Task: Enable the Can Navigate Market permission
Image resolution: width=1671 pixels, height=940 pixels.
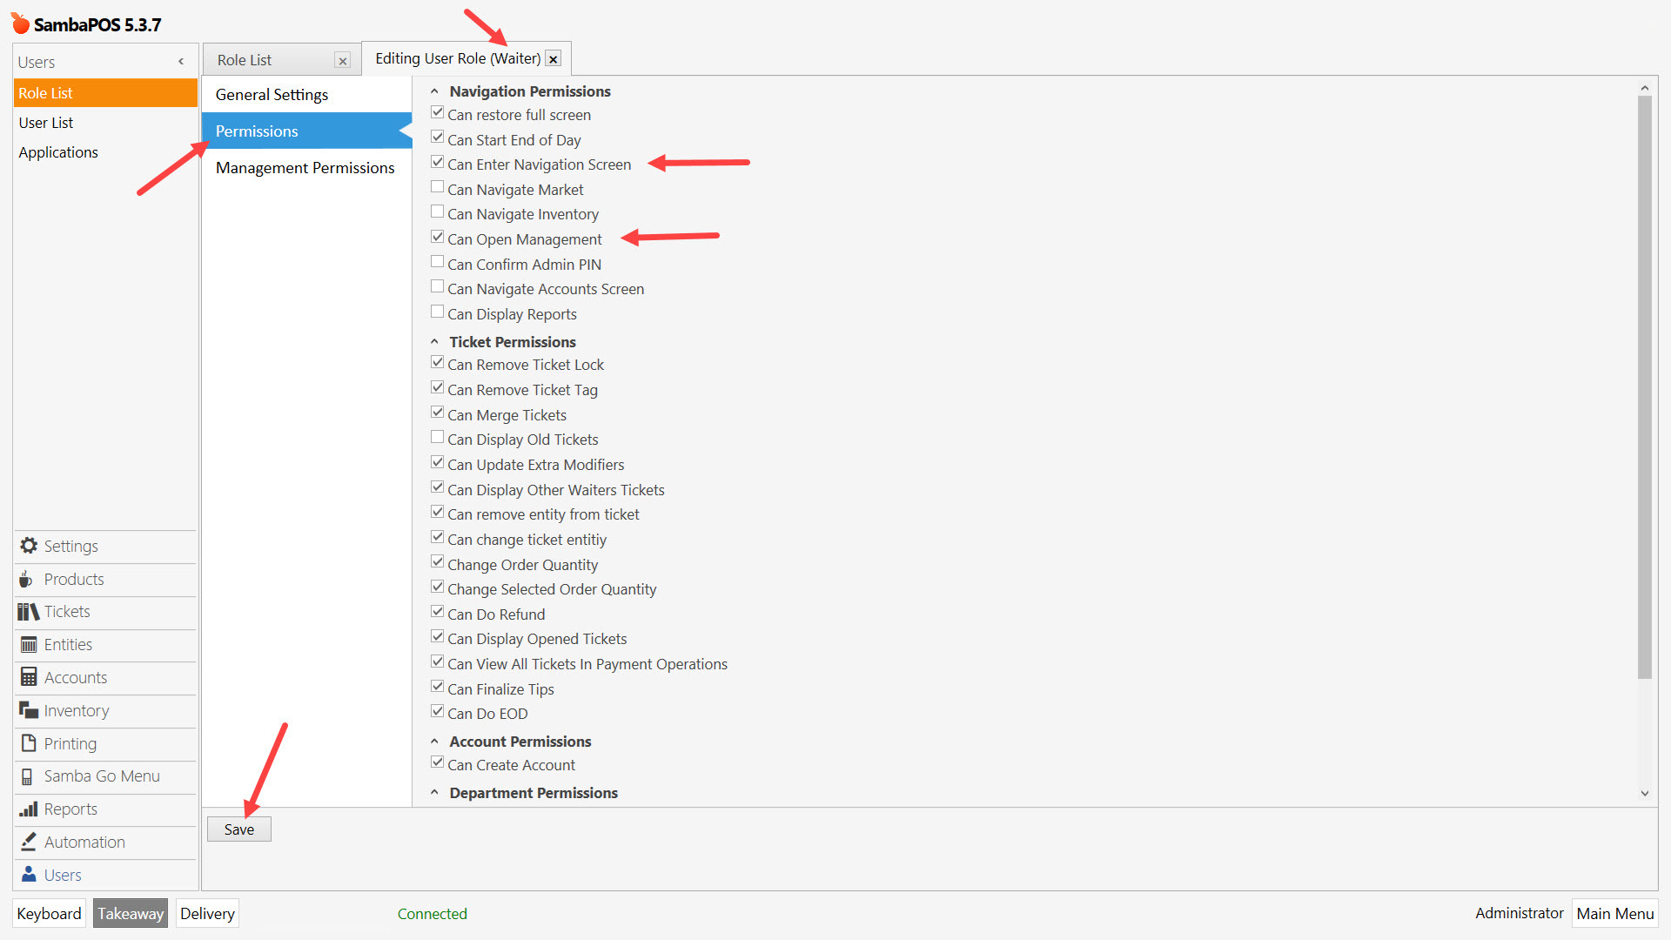Action: click(x=437, y=186)
